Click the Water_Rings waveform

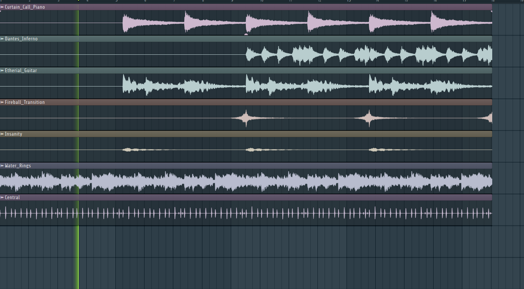pyautogui.click(x=246, y=182)
